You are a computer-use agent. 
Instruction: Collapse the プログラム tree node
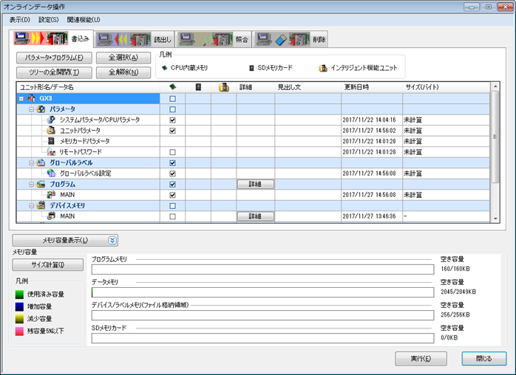(x=31, y=184)
